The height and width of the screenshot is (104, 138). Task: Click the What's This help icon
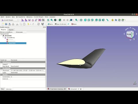point(43,24)
